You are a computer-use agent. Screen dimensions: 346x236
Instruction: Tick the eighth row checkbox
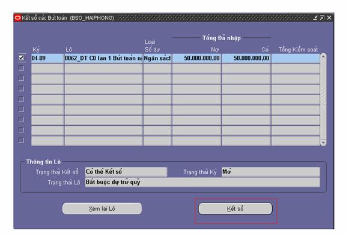coord(22,130)
